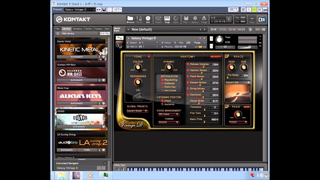Open the Quick load browser
320x180 pixels.
[x=176, y=19]
